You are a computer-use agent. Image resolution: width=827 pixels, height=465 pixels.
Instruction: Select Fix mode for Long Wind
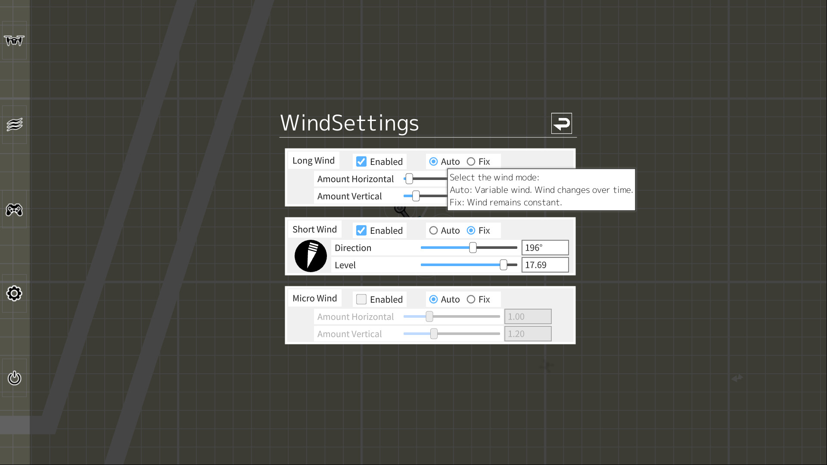tap(470, 161)
